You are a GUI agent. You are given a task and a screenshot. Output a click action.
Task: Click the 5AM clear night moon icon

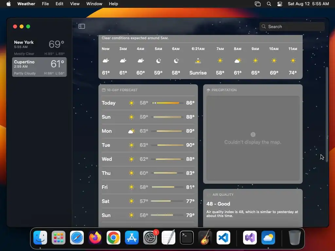[x=158, y=61]
